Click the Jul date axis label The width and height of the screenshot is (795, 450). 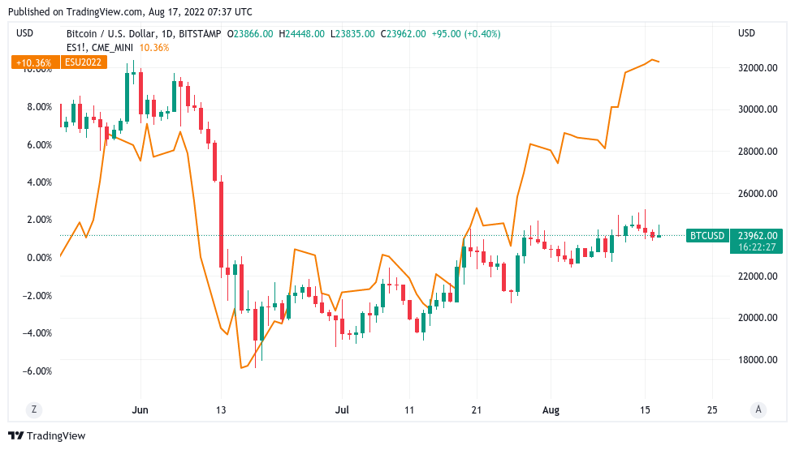[x=342, y=410]
